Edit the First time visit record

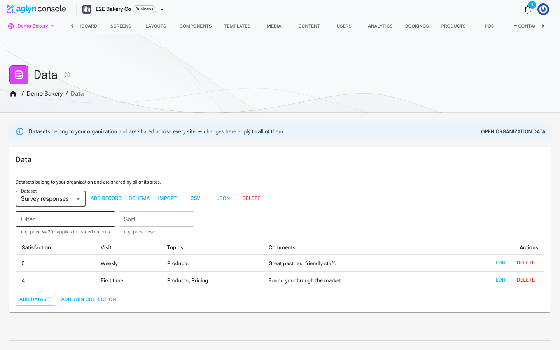point(501,280)
